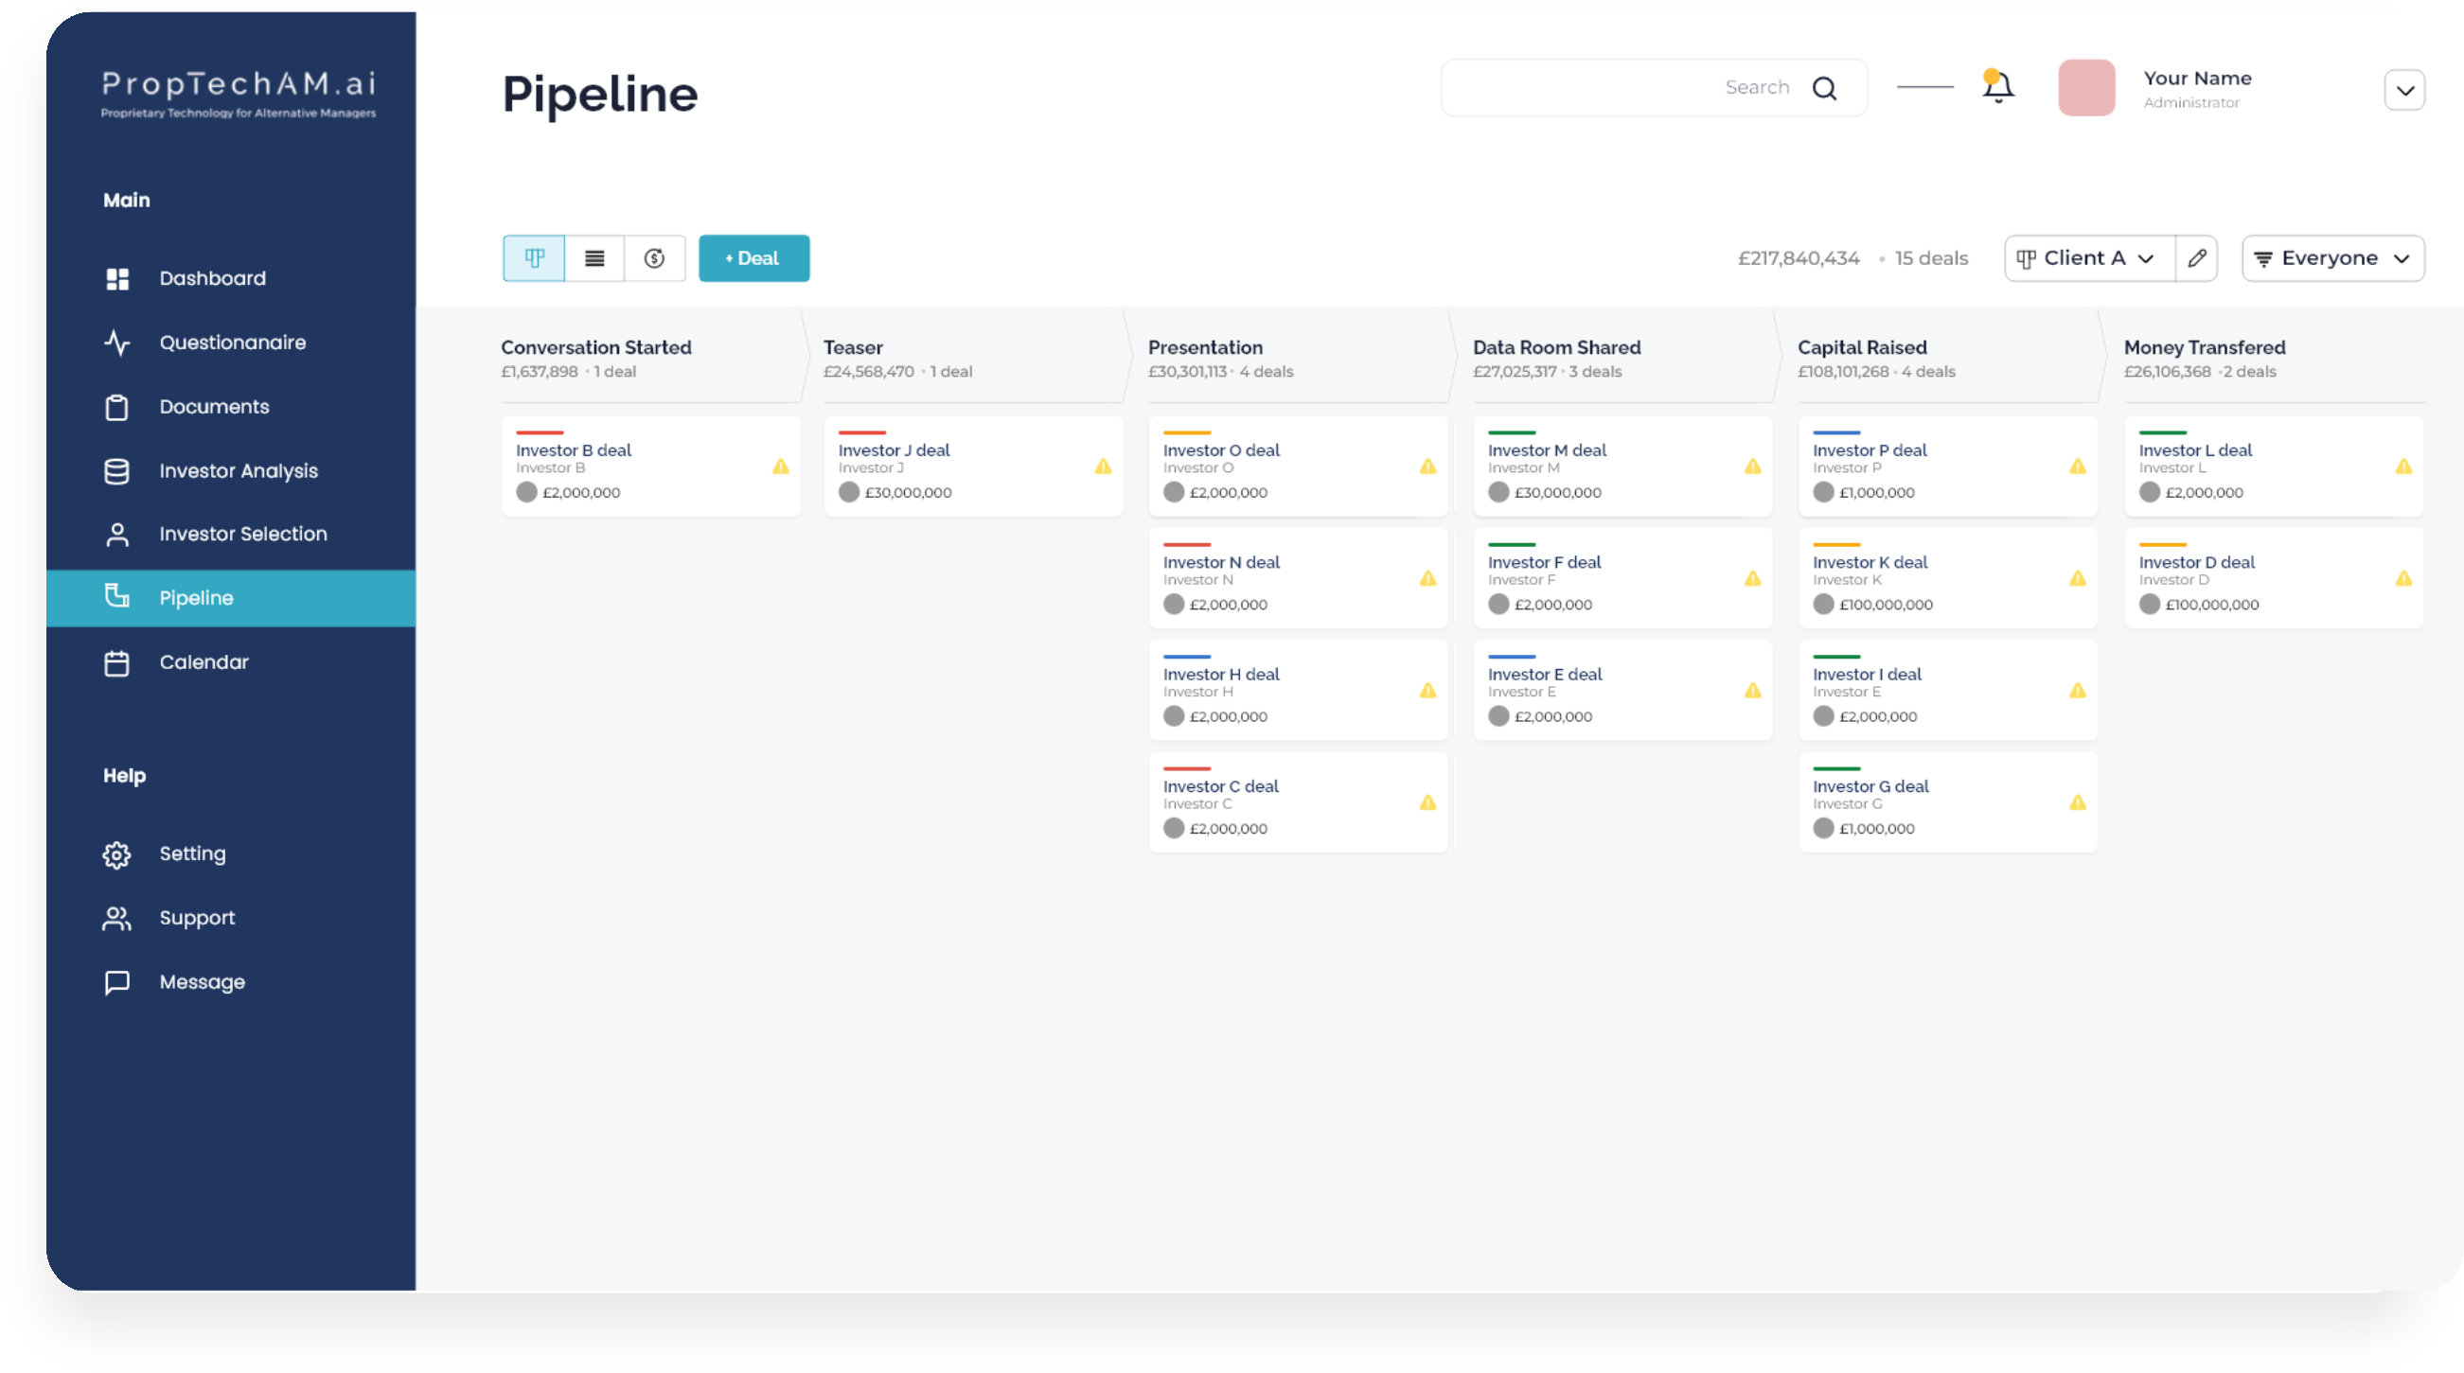Switch to list view icon
The width and height of the screenshot is (2464, 1373).
[x=594, y=258]
